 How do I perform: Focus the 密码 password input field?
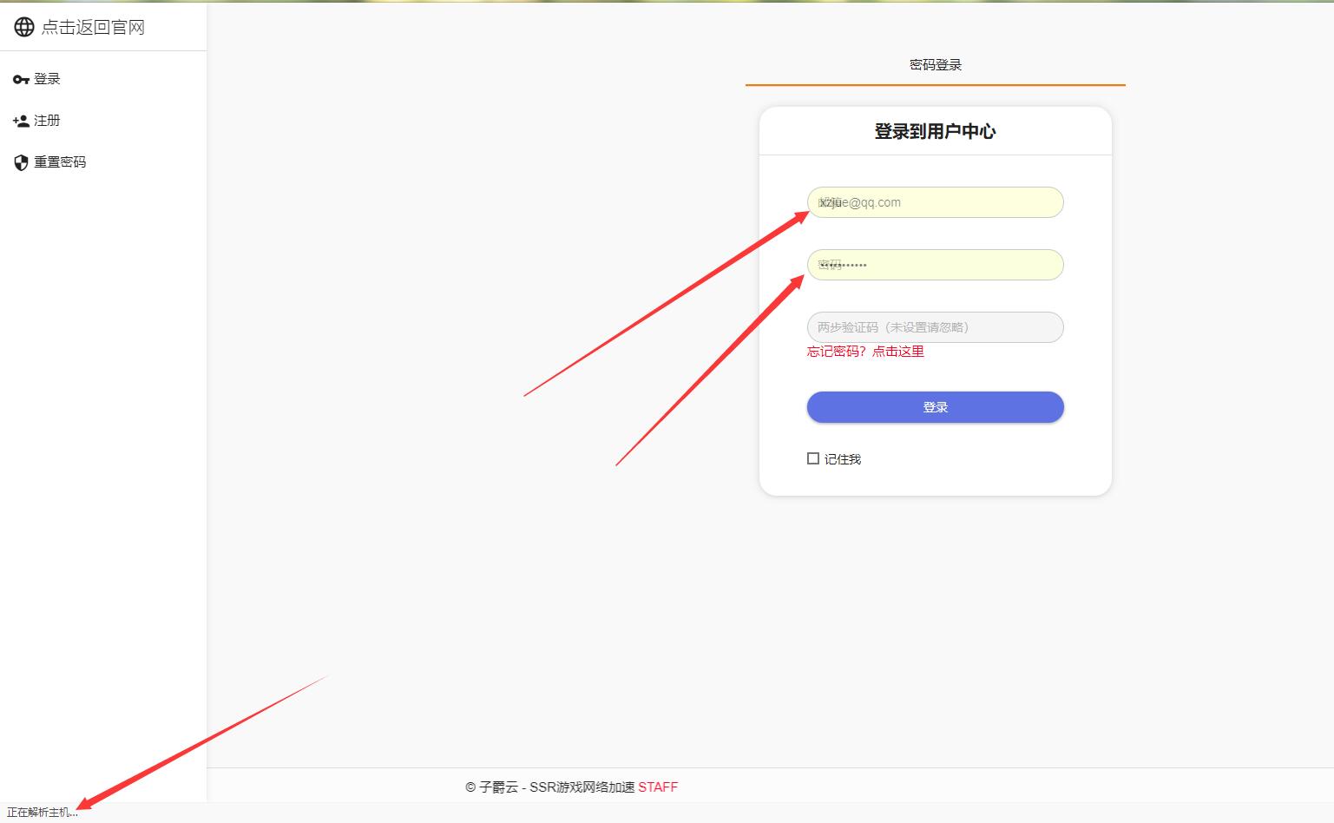[x=936, y=265]
